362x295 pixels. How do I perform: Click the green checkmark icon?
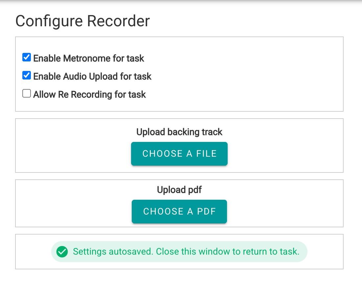[x=62, y=251]
